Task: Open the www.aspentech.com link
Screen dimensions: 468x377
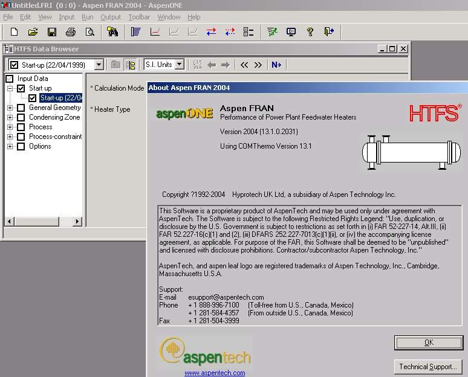Action: click(x=215, y=373)
